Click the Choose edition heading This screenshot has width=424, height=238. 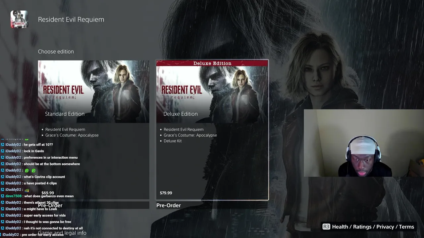(x=56, y=52)
